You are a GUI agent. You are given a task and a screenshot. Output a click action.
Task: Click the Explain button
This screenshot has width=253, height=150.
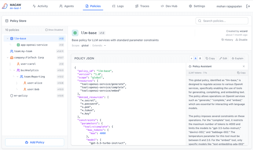click(237, 58)
